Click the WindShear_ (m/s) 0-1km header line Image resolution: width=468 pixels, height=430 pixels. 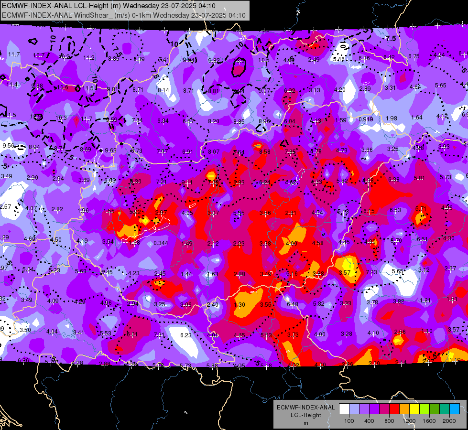[x=123, y=15]
